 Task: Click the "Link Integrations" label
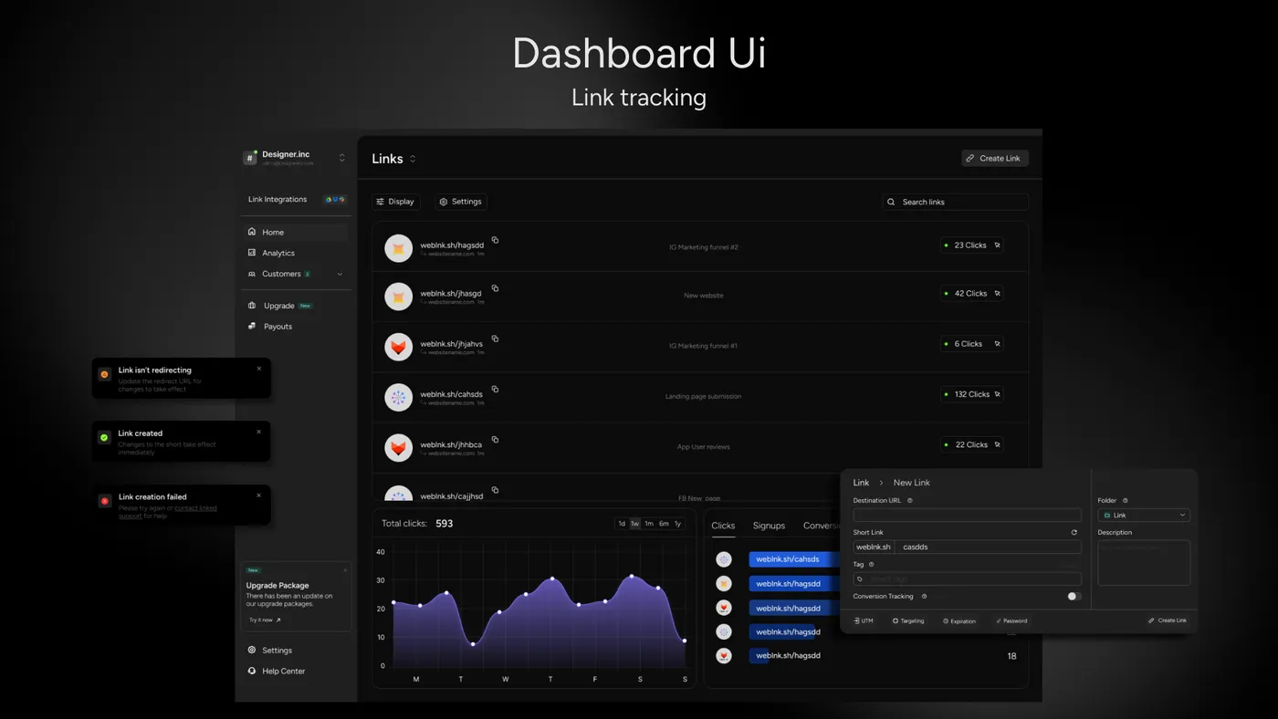pos(278,199)
